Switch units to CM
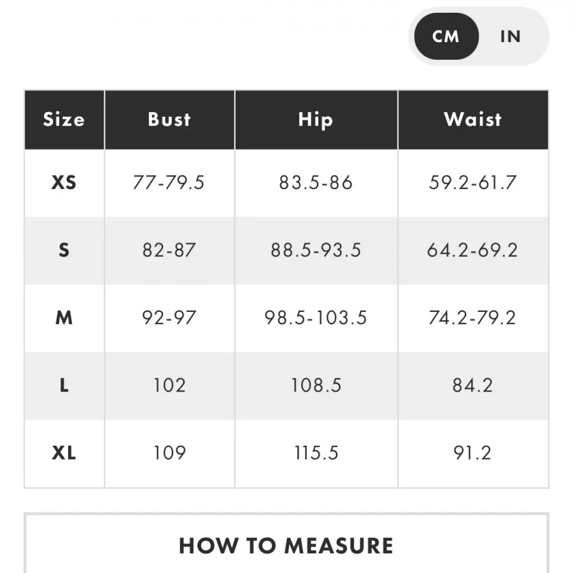Viewport: 573px width, 573px height. pyautogui.click(x=446, y=36)
